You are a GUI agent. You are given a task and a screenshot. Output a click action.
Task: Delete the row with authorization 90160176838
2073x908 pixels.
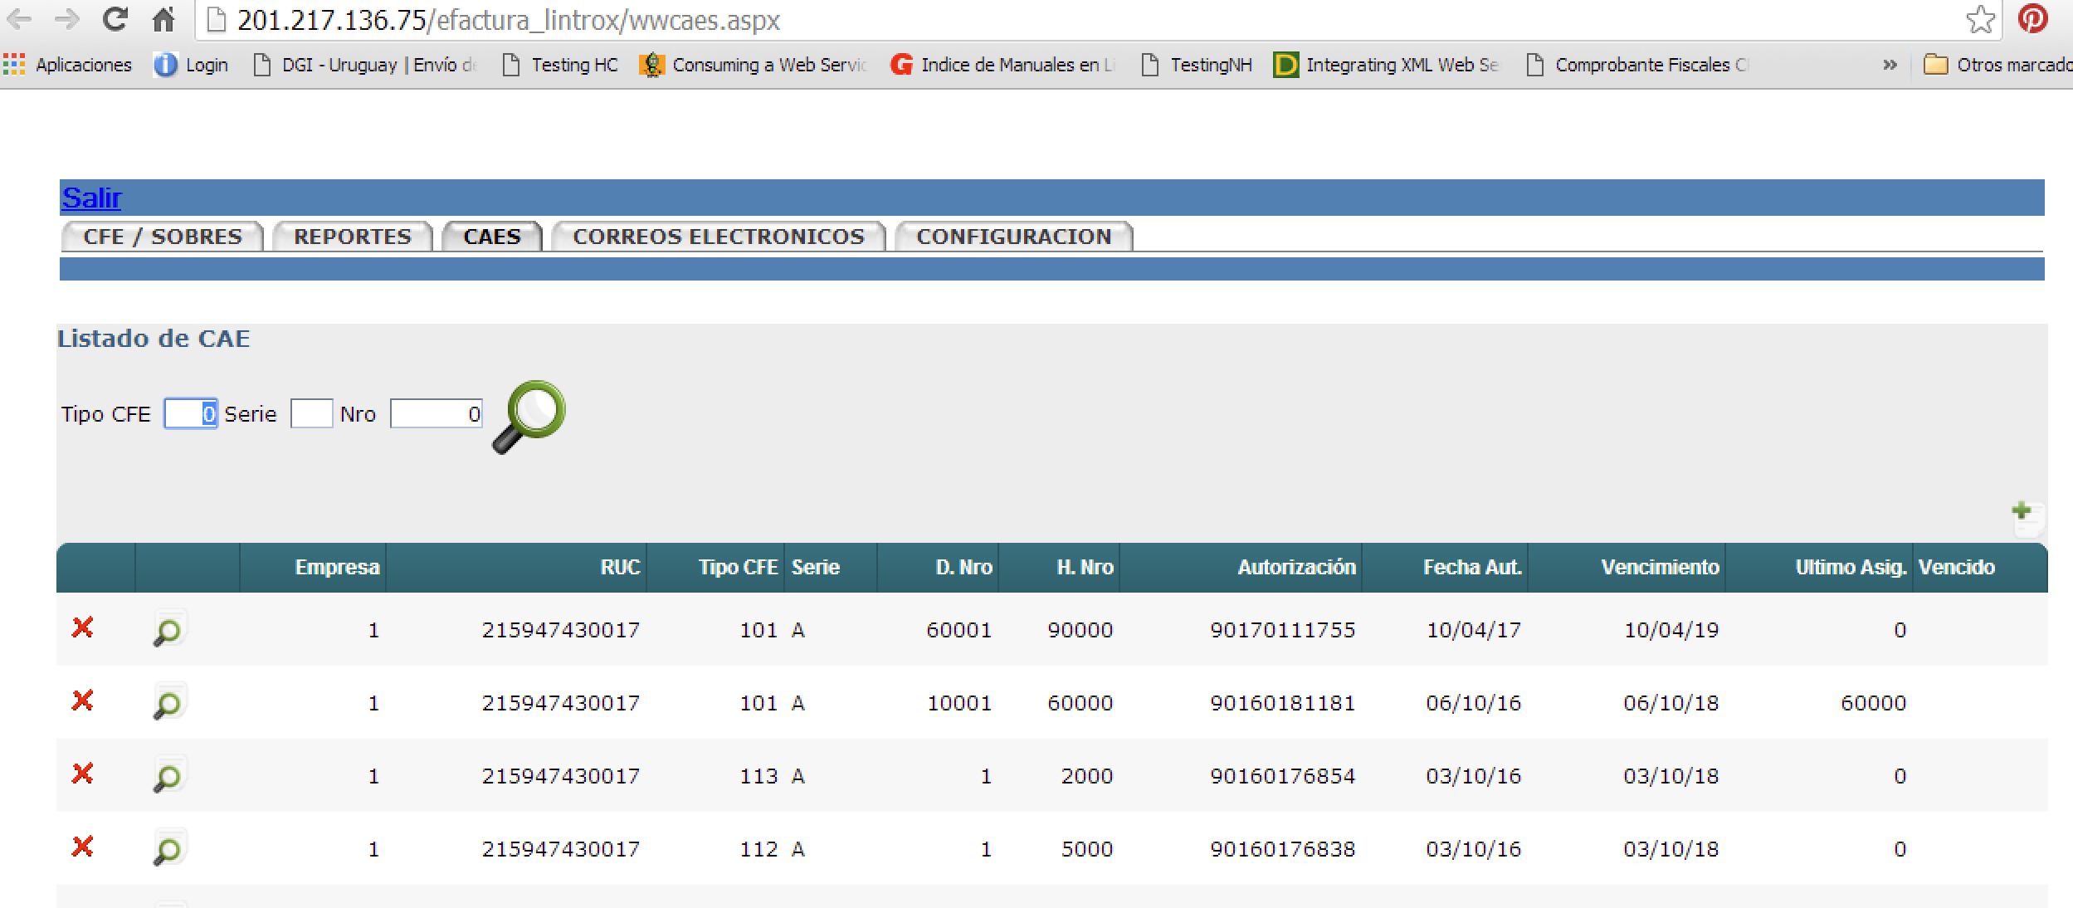(82, 847)
